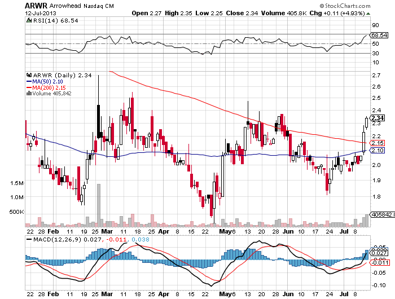Click the 1.5M volume scale label
Screen dimensions: 395x299
tap(16, 183)
